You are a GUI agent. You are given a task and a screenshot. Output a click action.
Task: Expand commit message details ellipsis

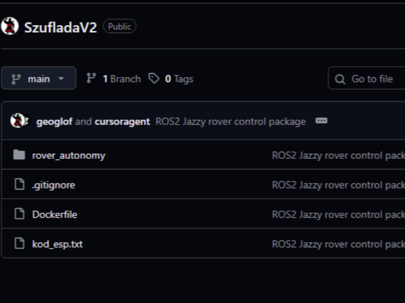coord(321,121)
